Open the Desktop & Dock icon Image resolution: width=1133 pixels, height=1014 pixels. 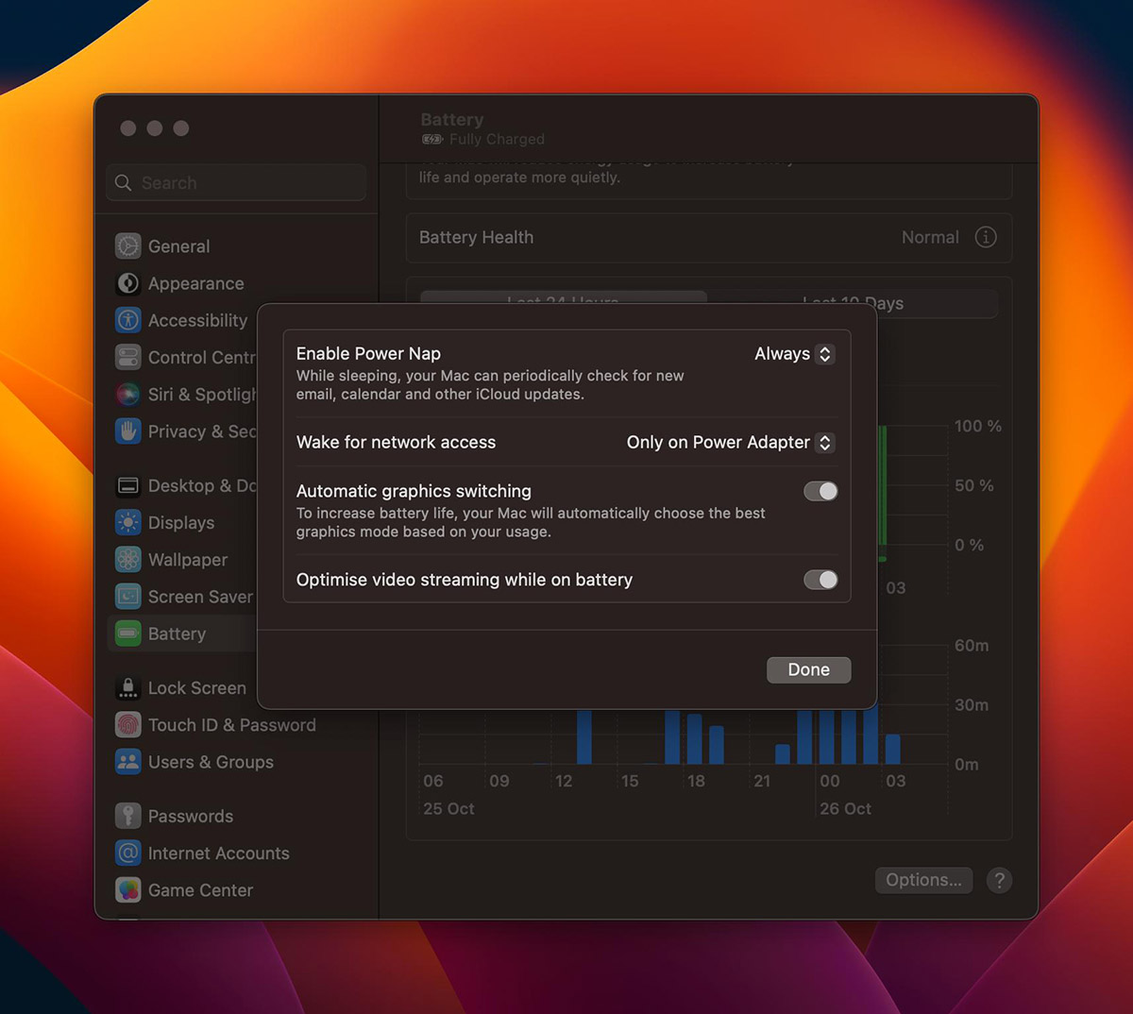point(128,485)
